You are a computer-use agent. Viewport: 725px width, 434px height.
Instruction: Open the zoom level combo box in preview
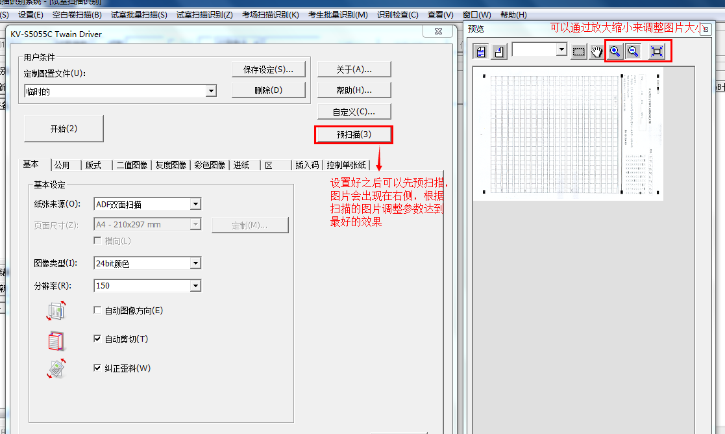(562, 49)
